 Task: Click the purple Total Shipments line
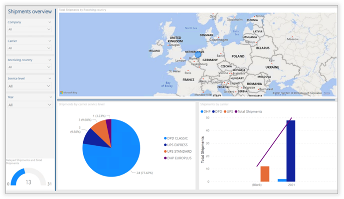click(274, 142)
